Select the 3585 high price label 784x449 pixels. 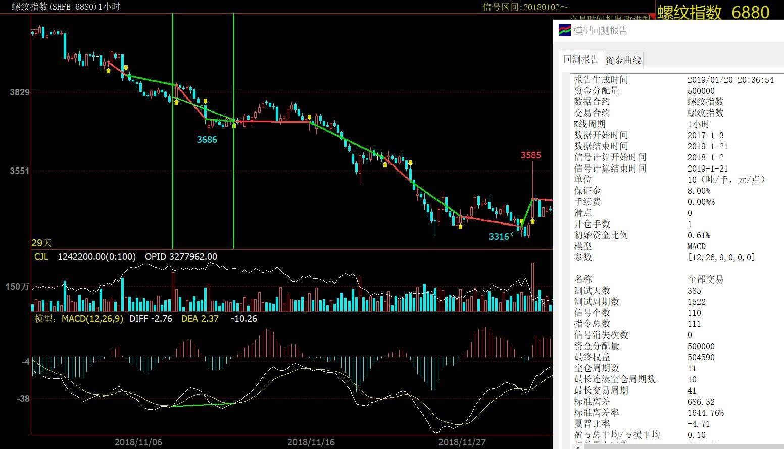[531, 155]
